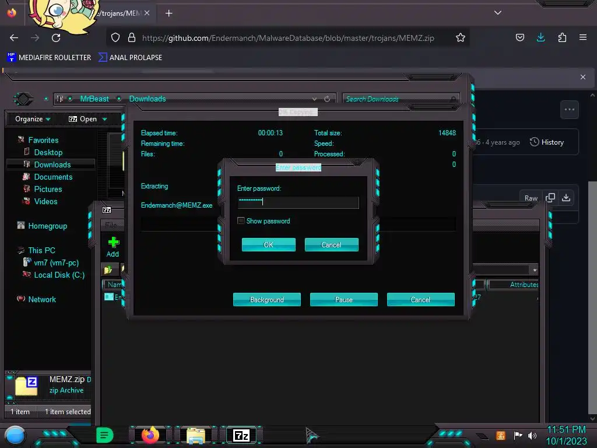Expand the 7-Zip path dropdown arrow
Image resolution: width=597 pixels, height=448 pixels.
click(535, 270)
